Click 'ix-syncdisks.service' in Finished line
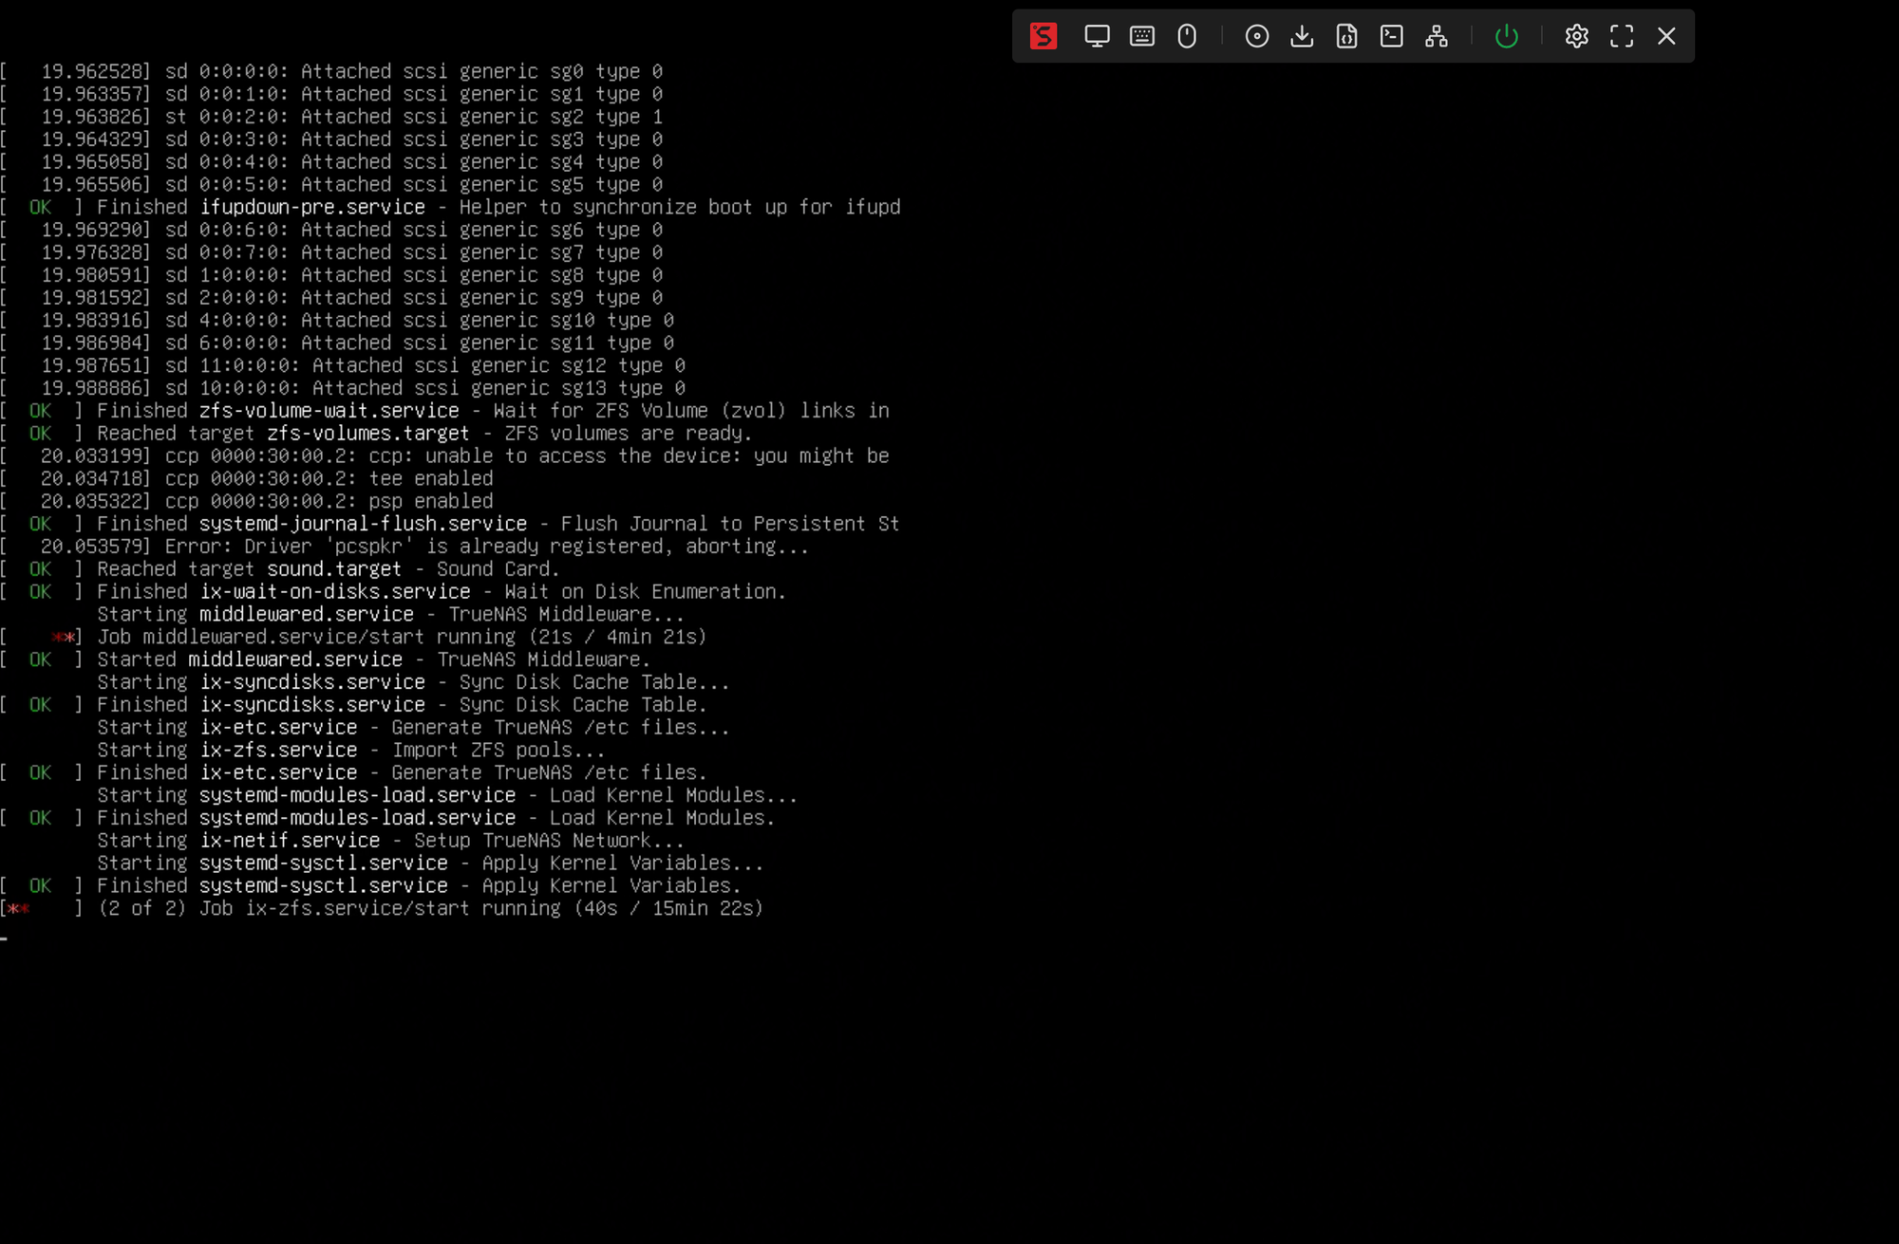The image size is (1899, 1244). tap(312, 705)
